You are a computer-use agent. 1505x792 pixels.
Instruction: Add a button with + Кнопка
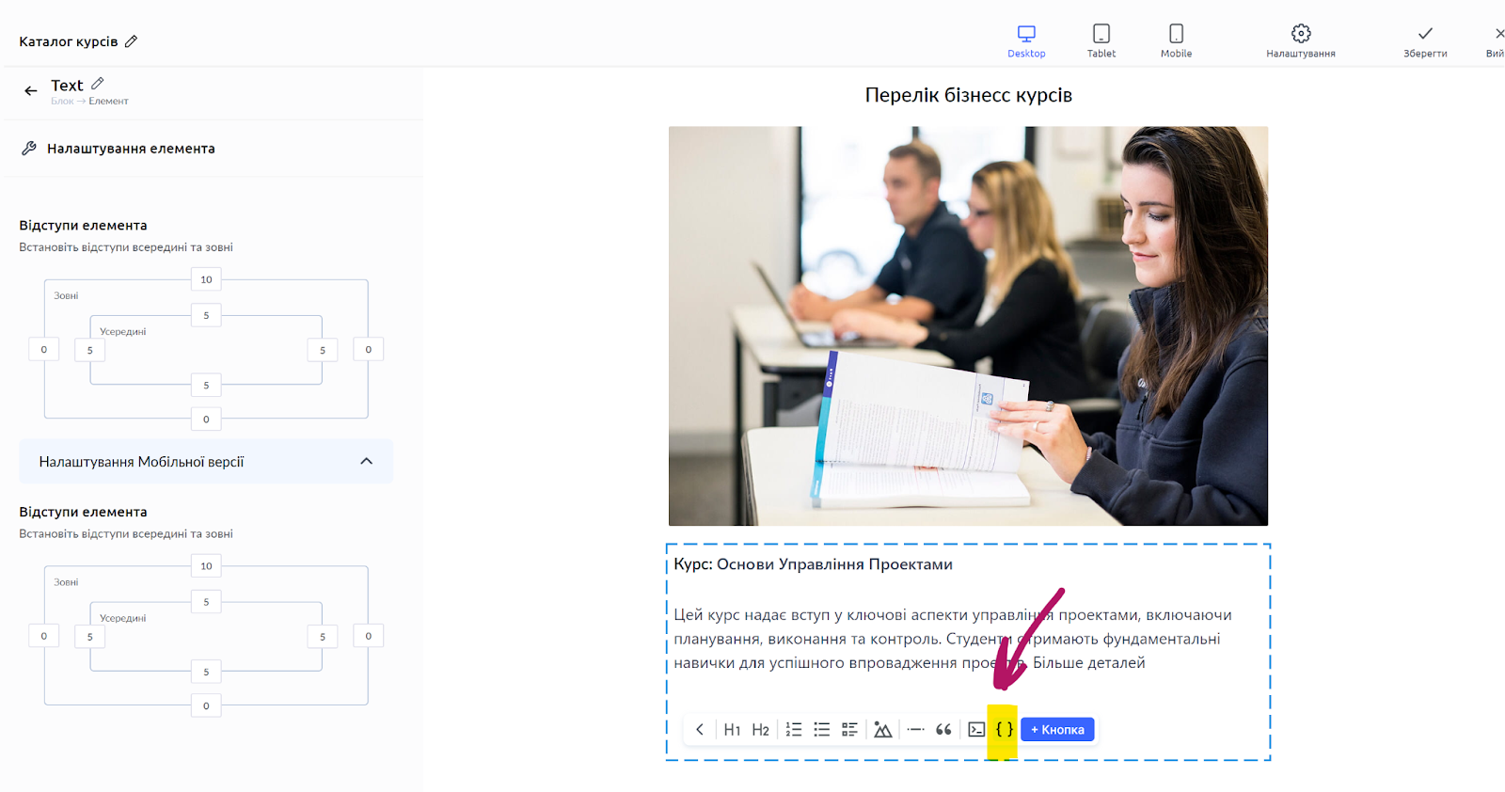[1057, 730]
